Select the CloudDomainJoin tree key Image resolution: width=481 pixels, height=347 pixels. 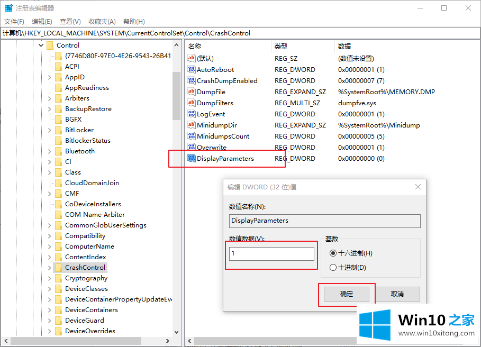coord(92,183)
